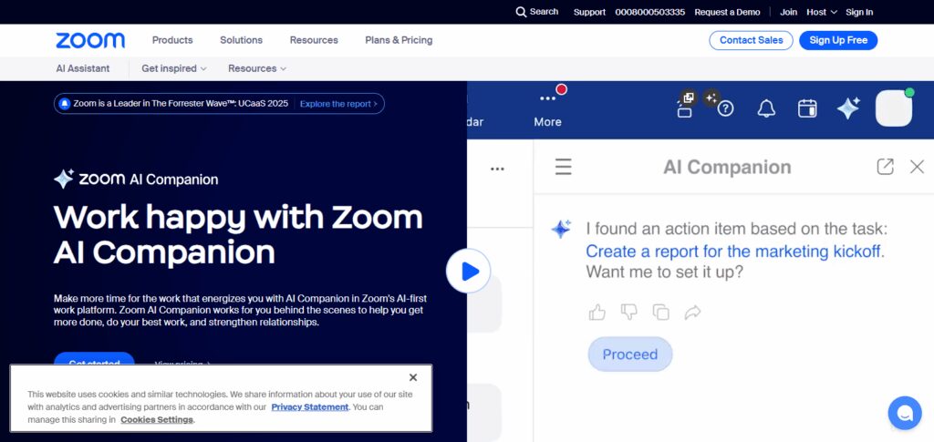Screen dimensions: 934x442
Task: Dismiss the cookie notice banner
Action: coord(413,377)
